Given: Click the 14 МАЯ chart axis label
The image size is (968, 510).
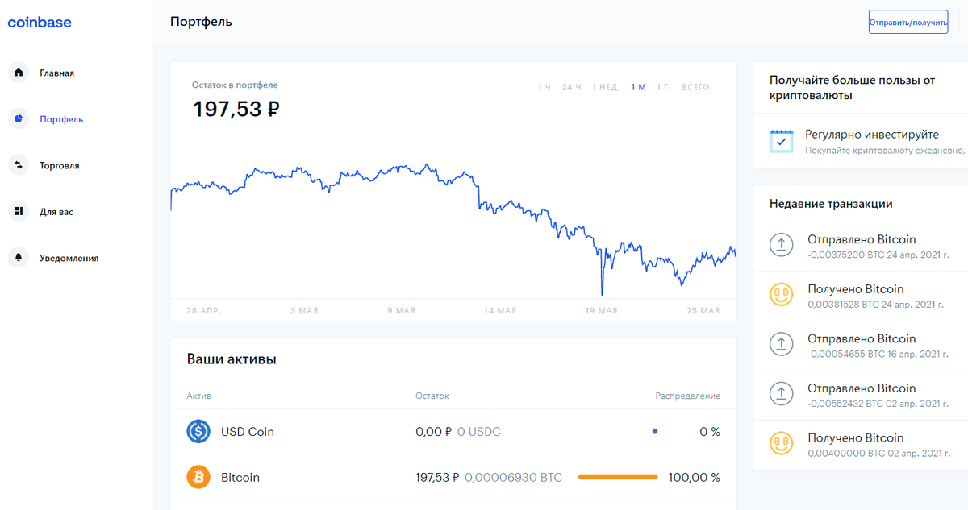Looking at the screenshot, I should click(x=500, y=311).
